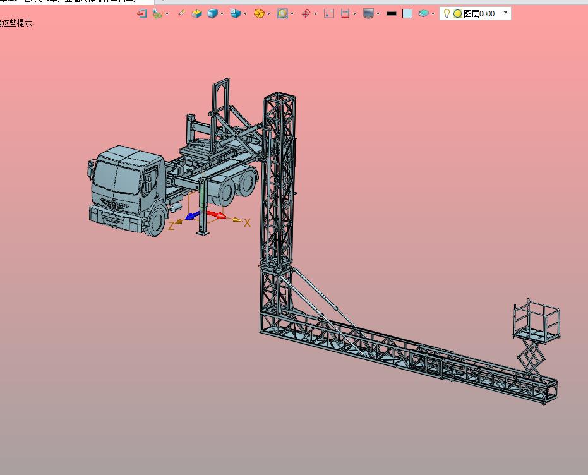Image resolution: width=588 pixels, height=475 pixels.
Task: Select the eraser tool icon
Action: coord(181,13)
